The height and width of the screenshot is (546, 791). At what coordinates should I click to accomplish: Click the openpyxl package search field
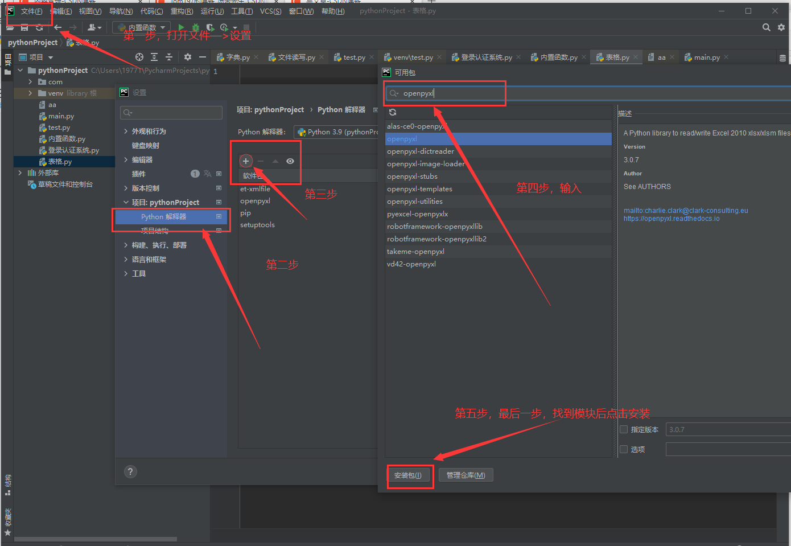[x=588, y=93]
